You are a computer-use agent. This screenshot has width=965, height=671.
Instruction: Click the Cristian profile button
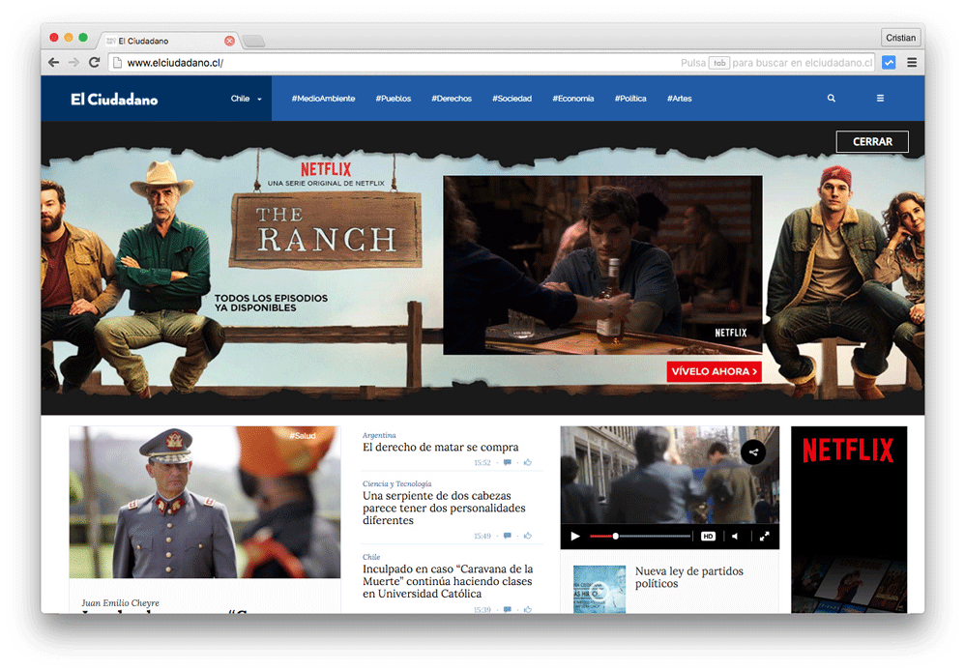point(900,38)
